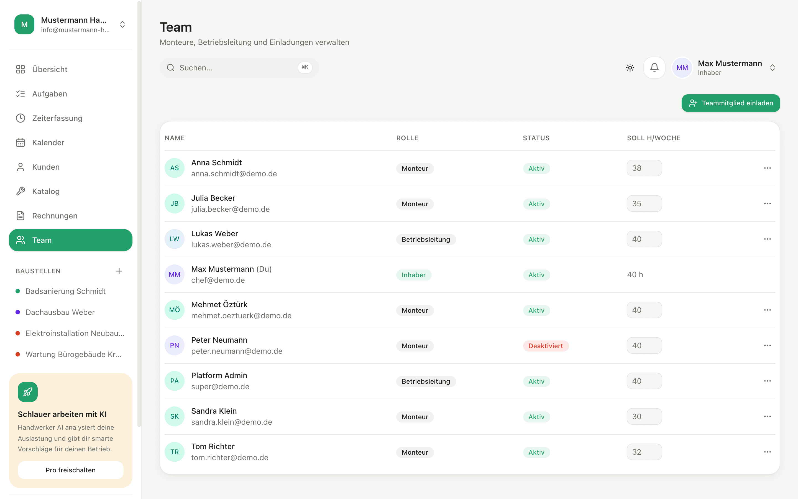Image resolution: width=798 pixels, height=499 pixels.
Task: Open Zeiterfassung in sidebar
Action: (71, 118)
